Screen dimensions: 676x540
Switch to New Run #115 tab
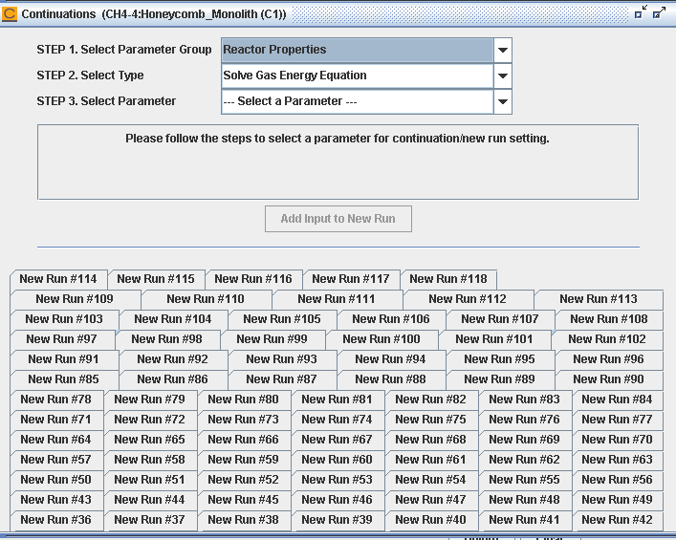[156, 279]
